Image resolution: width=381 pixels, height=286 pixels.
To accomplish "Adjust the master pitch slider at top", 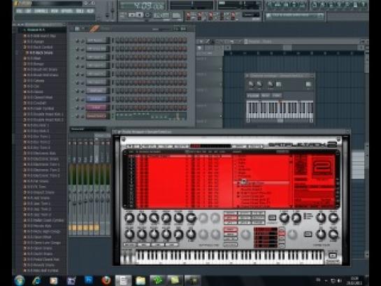I will pyautogui.click(x=113, y=10).
